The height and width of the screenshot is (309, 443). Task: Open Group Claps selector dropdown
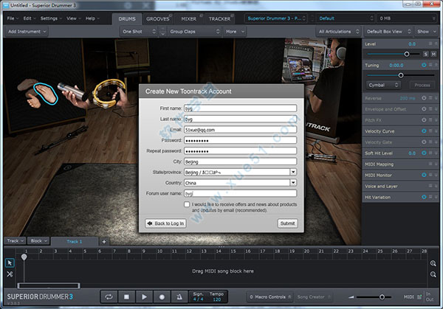[x=194, y=32]
